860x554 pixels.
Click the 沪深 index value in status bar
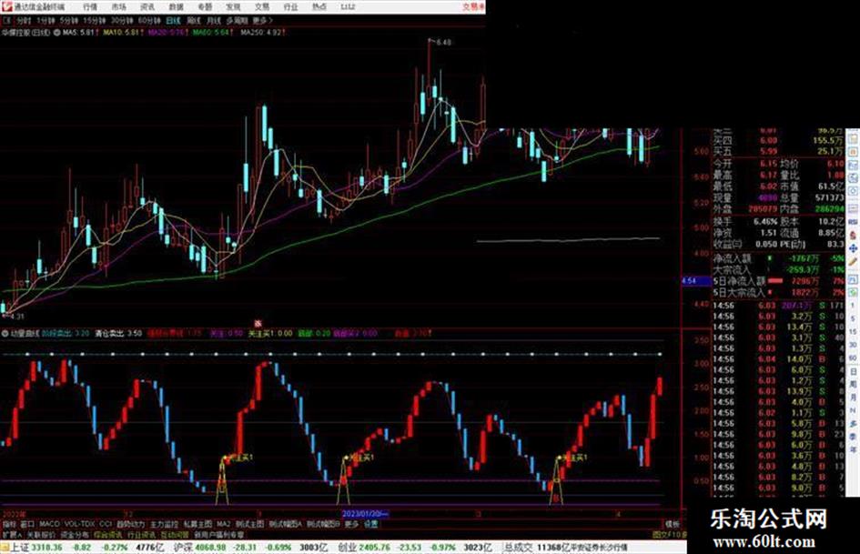[211, 548]
